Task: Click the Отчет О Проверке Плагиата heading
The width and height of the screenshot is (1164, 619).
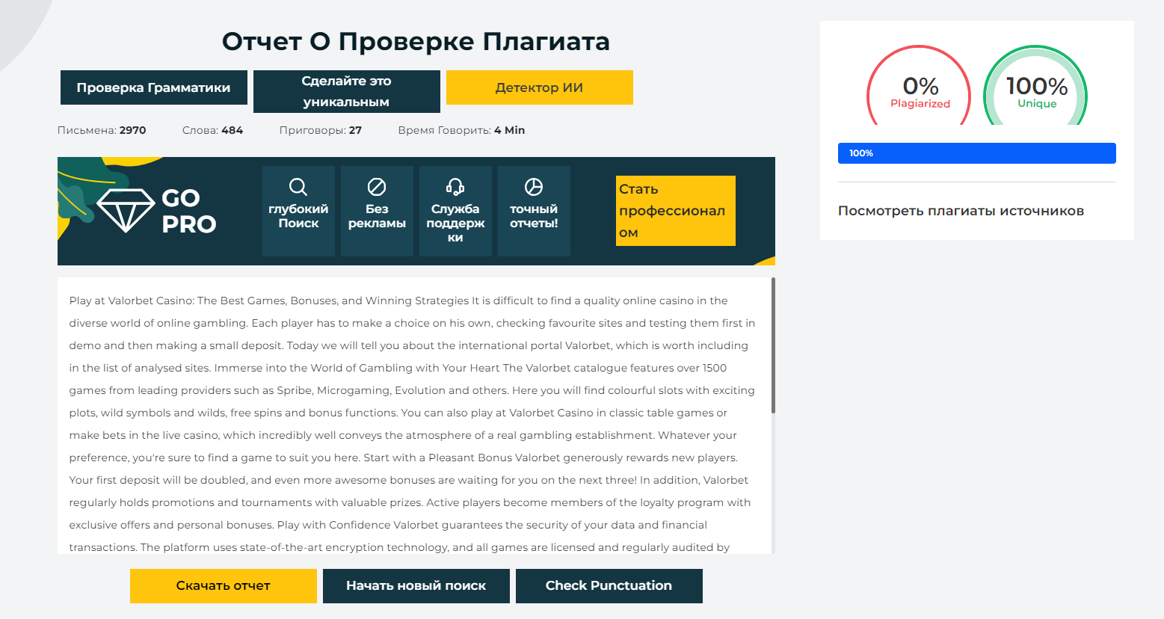Action: 416,41
